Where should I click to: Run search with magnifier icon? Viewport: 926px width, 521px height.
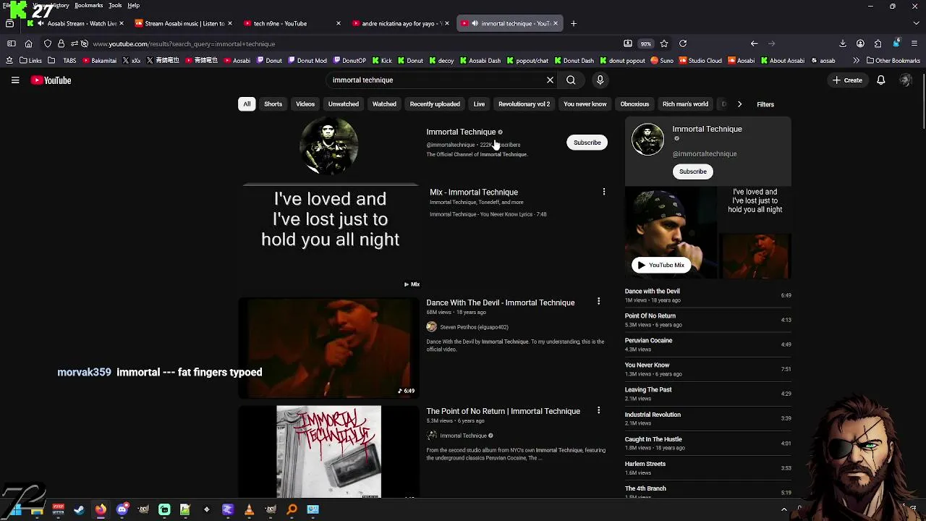click(x=571, y=80)
